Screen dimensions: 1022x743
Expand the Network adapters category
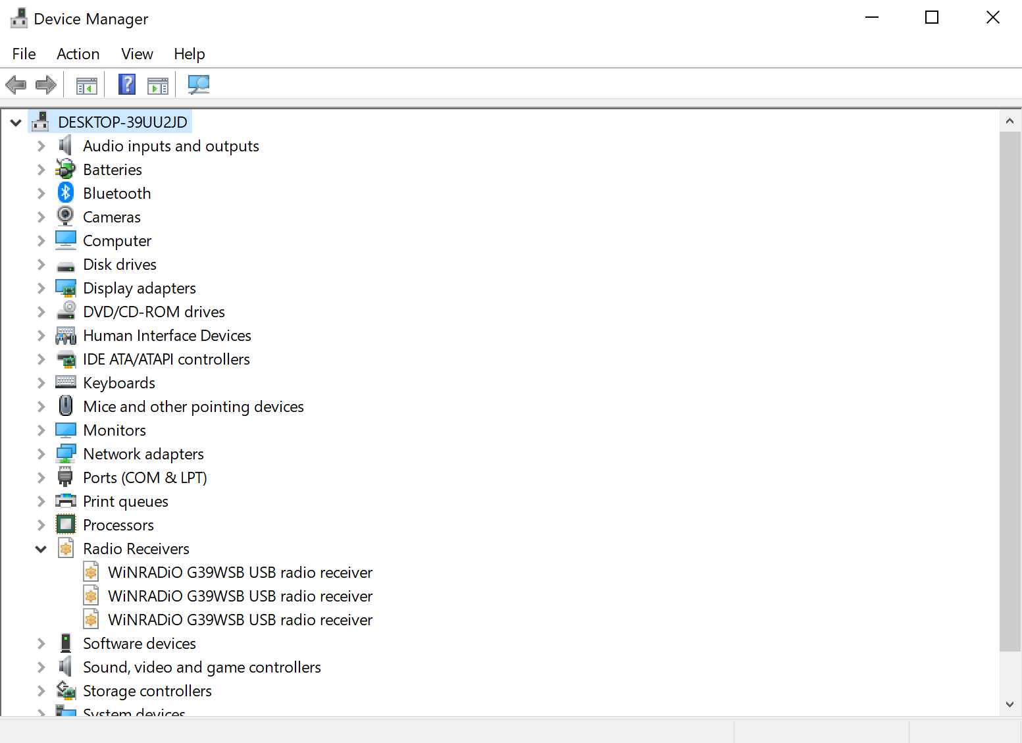tap(41, 454)
